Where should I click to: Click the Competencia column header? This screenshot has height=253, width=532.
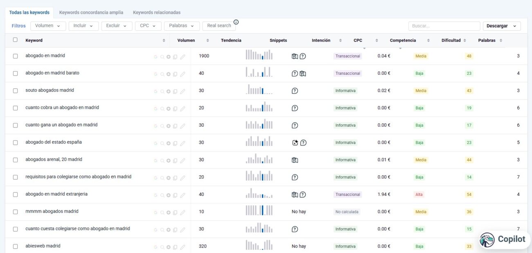point(403,40)
